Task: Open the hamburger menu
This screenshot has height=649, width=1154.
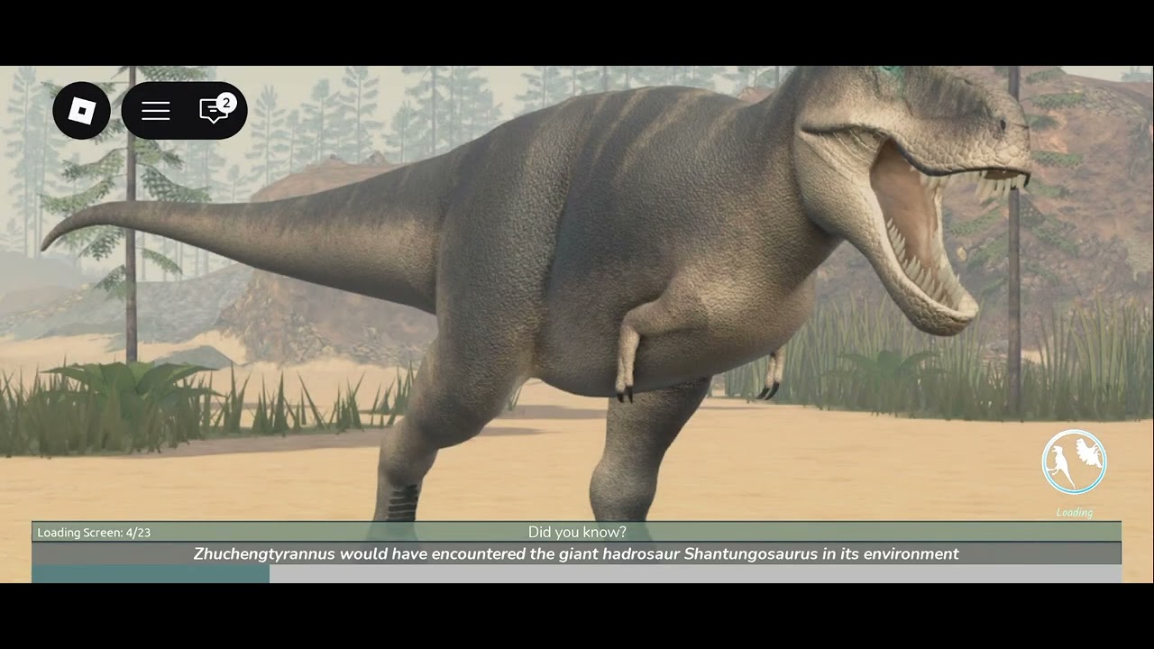Action: pyautogui.click(x=155, y=111)
